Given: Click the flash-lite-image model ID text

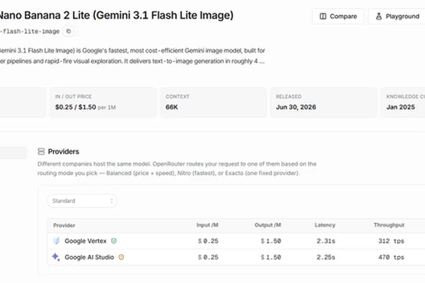Looking at the screenshot, I should point(30,31).
